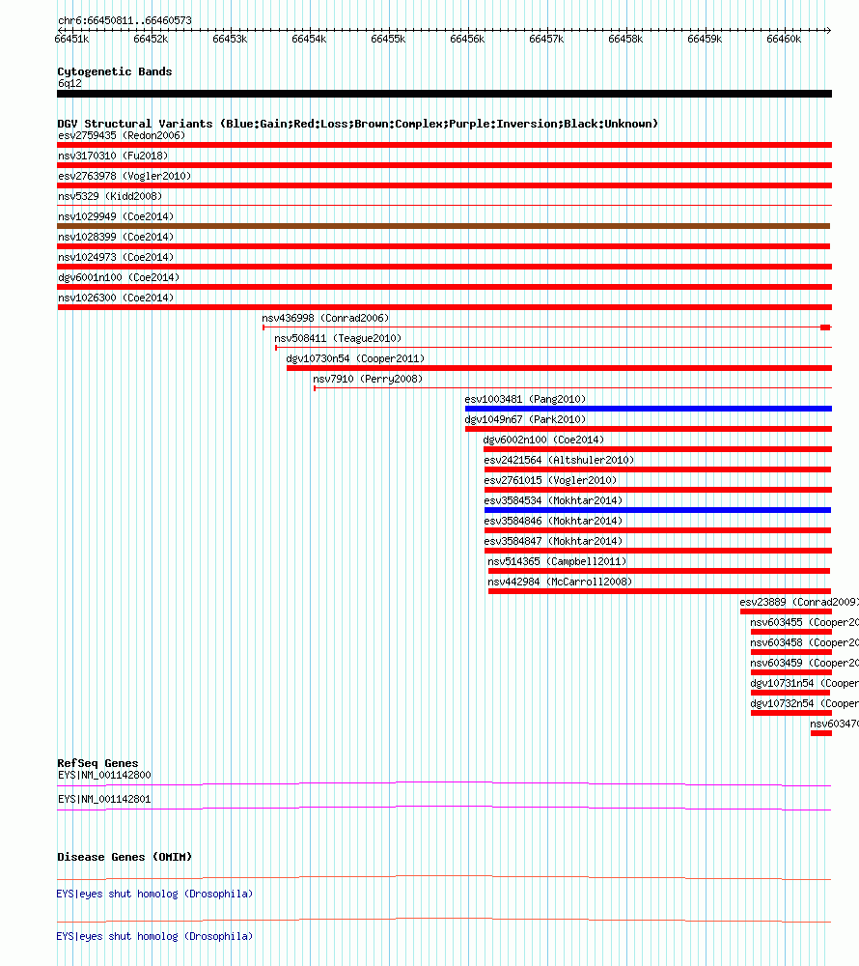Image resolution: width=859 pixels, height=966 pixels.
Task: Click the first EYS eyes shut homolog link
Action: [154, 895]
